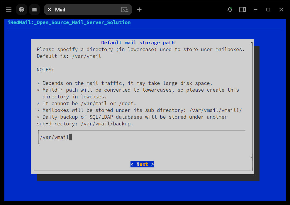Viewport: 290px width, 205px height.
Task: Open the hamburger main menu
Action: pyautogui.click(x=9, y=10)
